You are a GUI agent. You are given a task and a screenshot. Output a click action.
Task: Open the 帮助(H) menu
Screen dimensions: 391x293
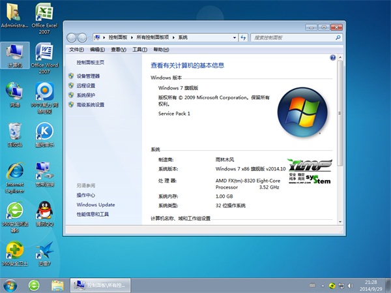coord(161,50)
